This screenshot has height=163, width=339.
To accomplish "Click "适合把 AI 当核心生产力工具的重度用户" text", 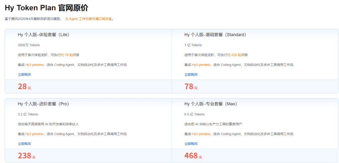I will [213, 124].
